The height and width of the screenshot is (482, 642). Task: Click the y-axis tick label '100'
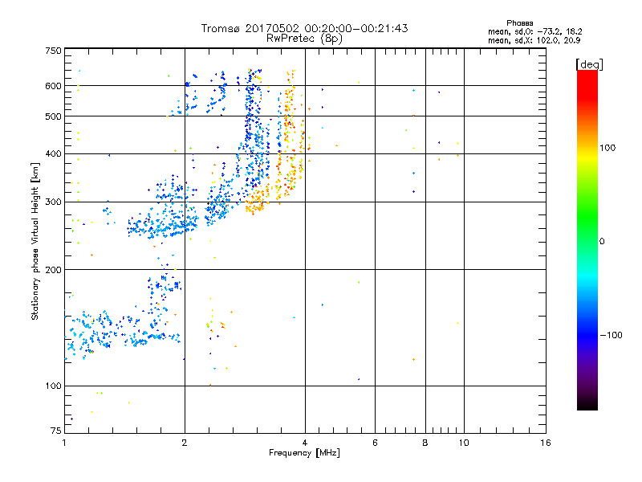pyautogui.click(x=53, y=386)
